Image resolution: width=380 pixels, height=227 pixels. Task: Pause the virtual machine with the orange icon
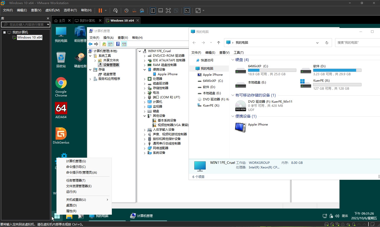pyautogui.click(x=100, y=11)
